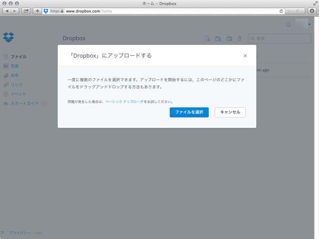Click the 写真 sidebar picture icon
This screenshot has height=239, width=319.
coord(6,66)
